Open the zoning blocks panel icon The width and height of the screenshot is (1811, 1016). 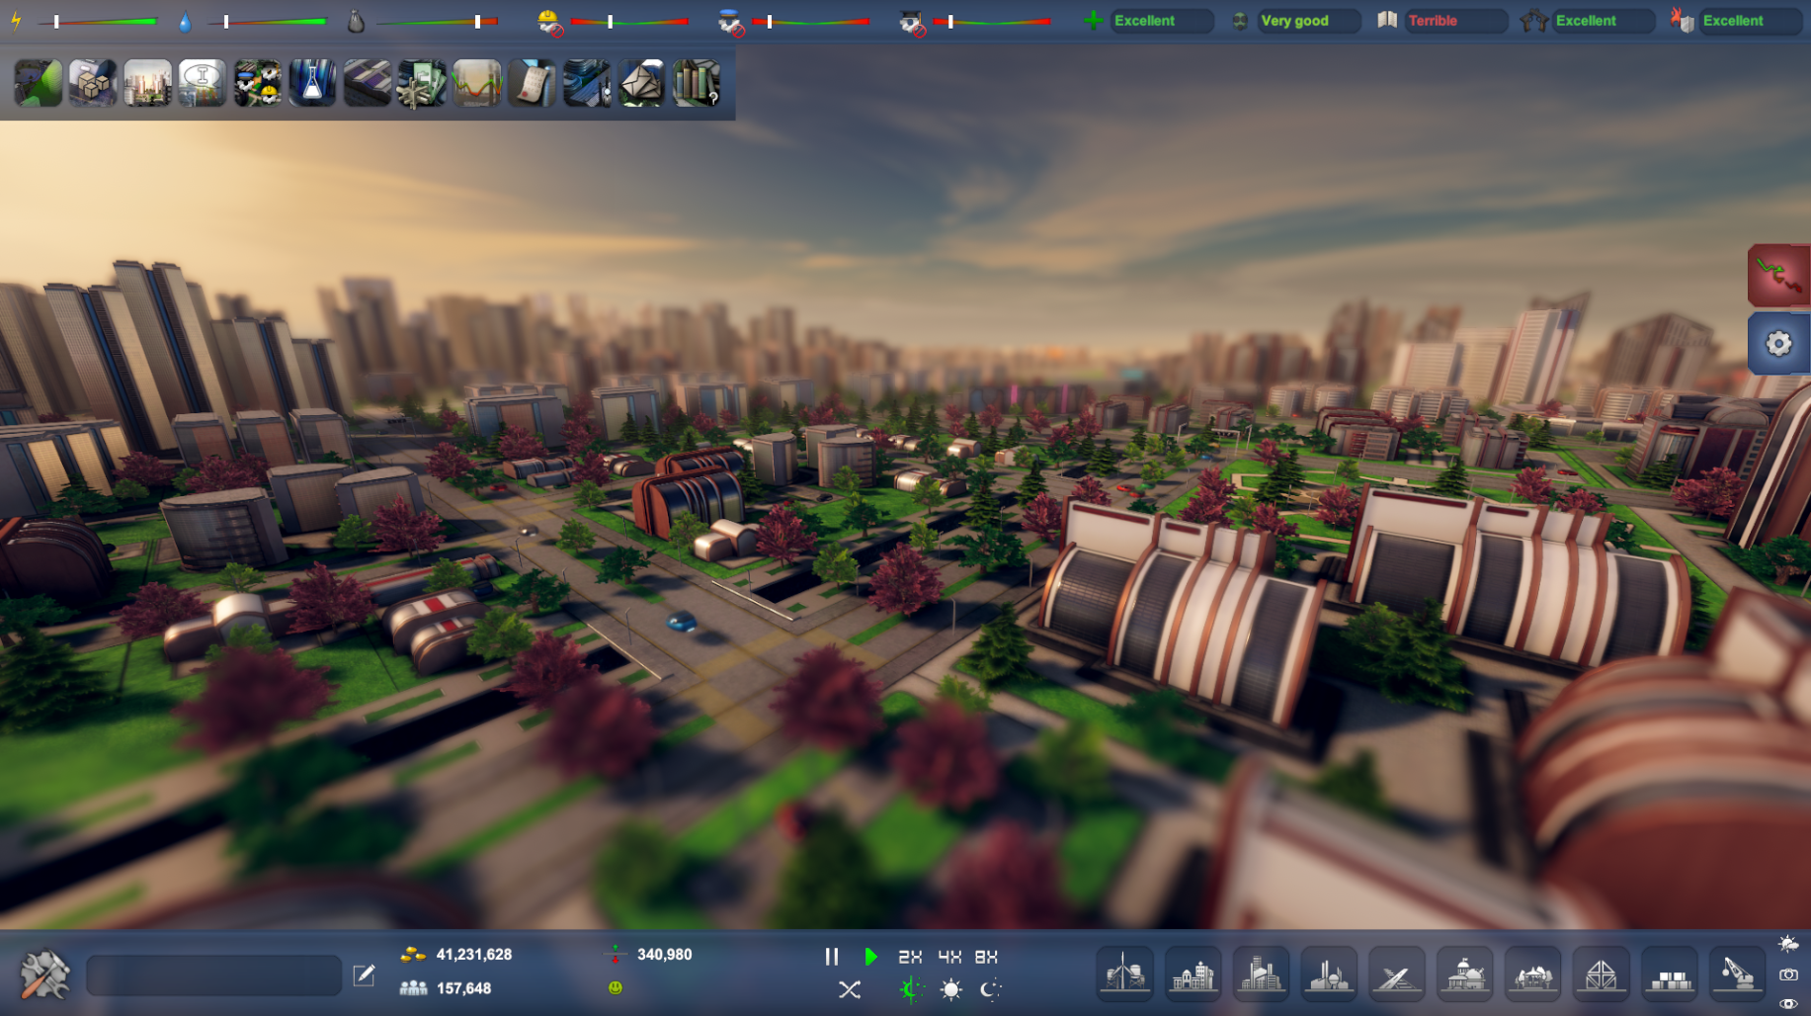(x=368, y=83)
